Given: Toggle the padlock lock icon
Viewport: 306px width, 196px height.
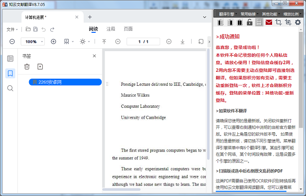Looking at the screenshot, I should click(250, 22).
